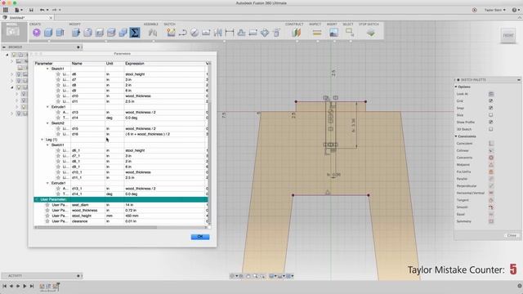Click the Fillet modify tool icon
The image size is (523, 294).
[x=87, y=33]
